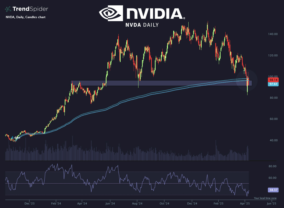Click the anchor date marker on chart

coord(12,138)
